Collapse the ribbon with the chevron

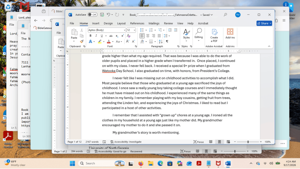tap(269, 46)
